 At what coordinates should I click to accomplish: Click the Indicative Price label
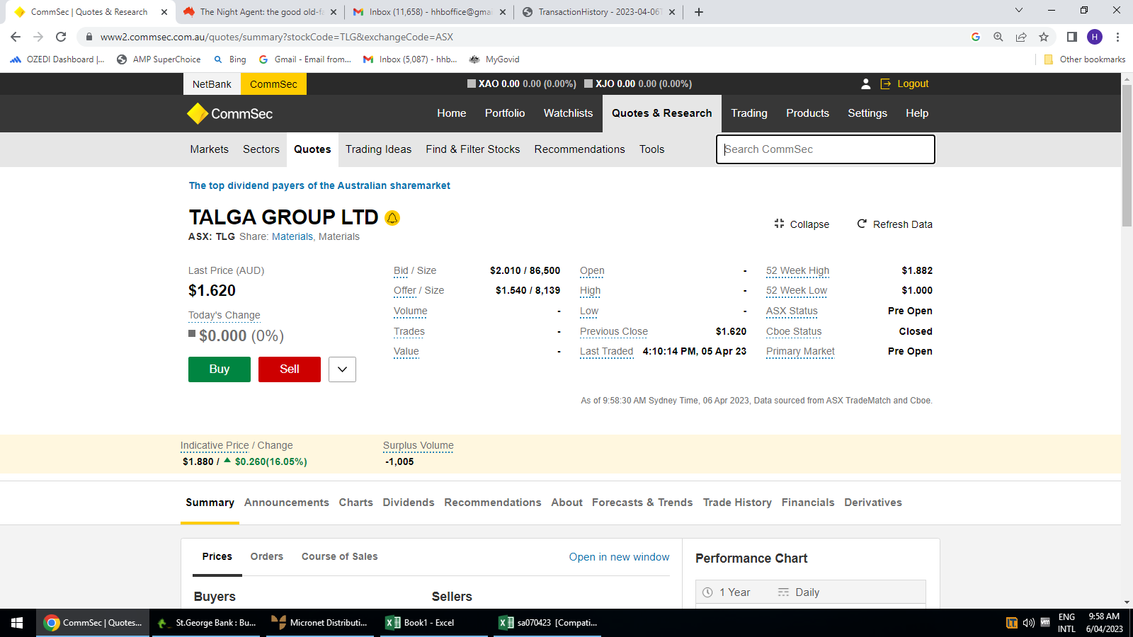(215, 445)
